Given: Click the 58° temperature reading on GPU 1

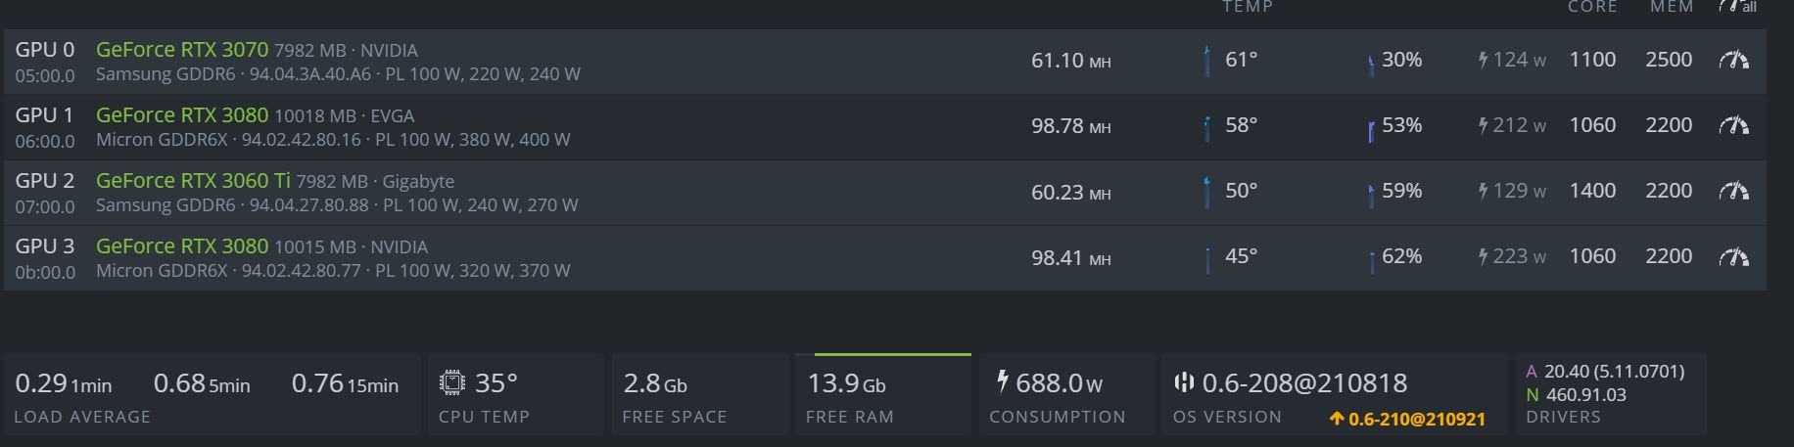Looking at the screenshot, I should pyautogui.click(x=1241, y=125).
